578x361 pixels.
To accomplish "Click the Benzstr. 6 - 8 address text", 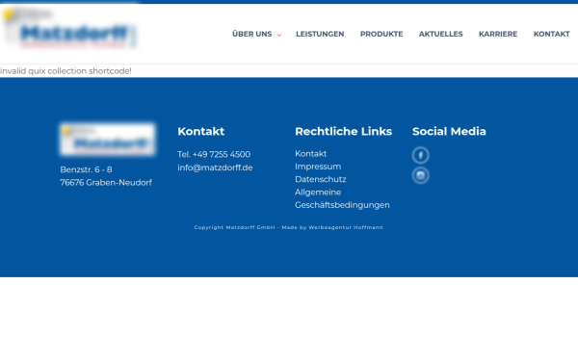I will (x=86, y=169).
